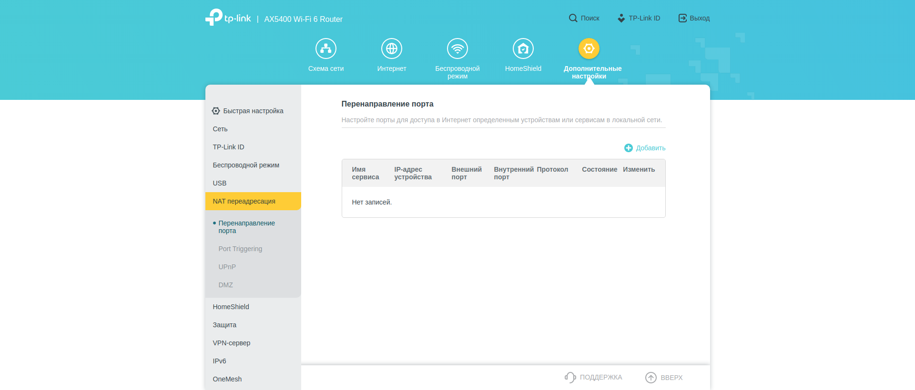Click the Выход logout icon
This screenshot has height=390, width=915.
682,18
